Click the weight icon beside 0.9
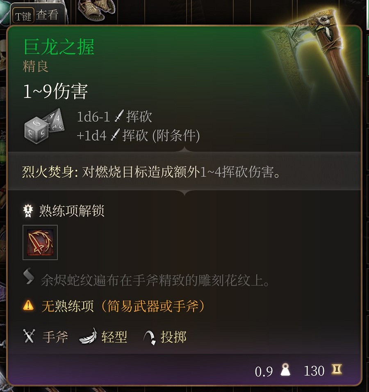The height and width of the screenshot is (392, 369). [285, 370]
